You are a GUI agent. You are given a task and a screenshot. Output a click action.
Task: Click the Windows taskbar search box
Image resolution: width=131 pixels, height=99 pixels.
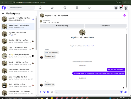(20, 98)
